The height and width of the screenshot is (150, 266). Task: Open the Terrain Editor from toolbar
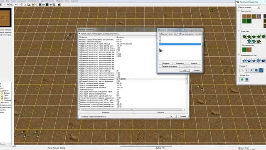tap(29, 5)
